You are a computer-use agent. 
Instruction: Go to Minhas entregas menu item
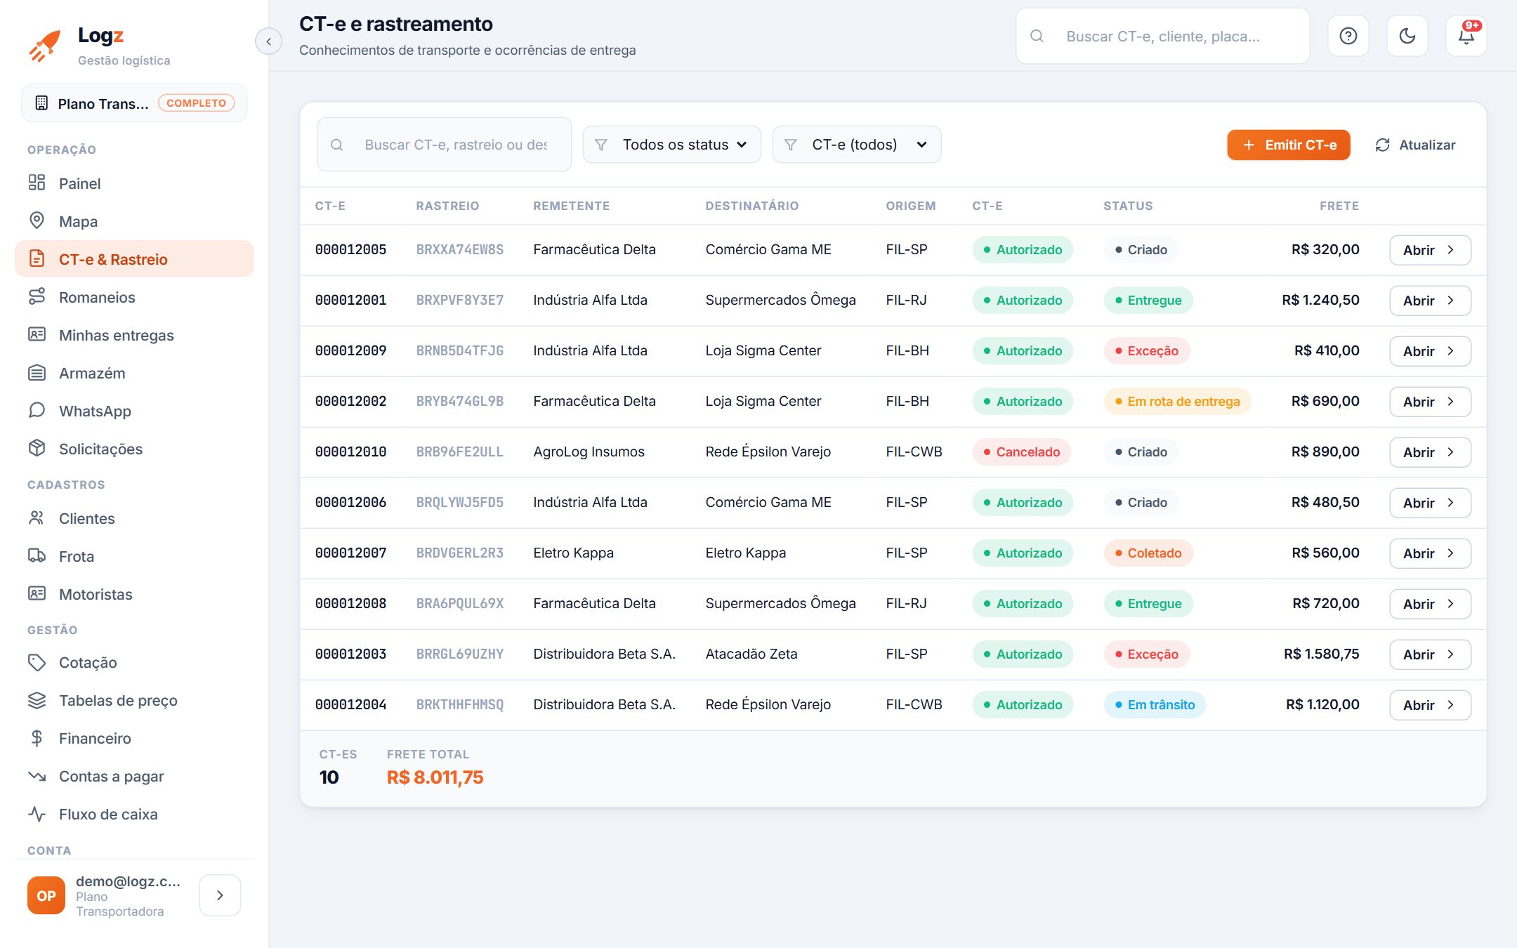click(134, 334)
